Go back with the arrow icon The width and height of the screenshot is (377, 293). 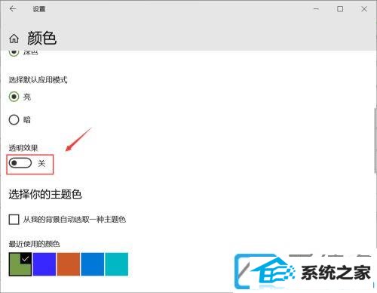point(13,9)
